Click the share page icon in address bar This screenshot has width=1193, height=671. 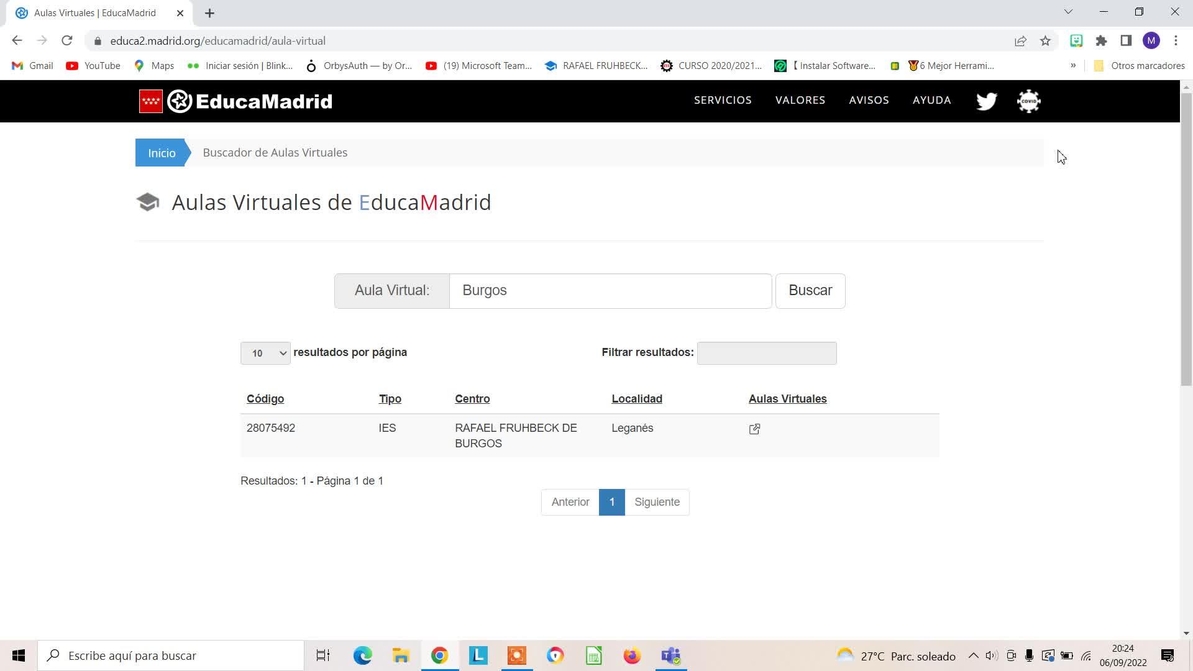1020,41
